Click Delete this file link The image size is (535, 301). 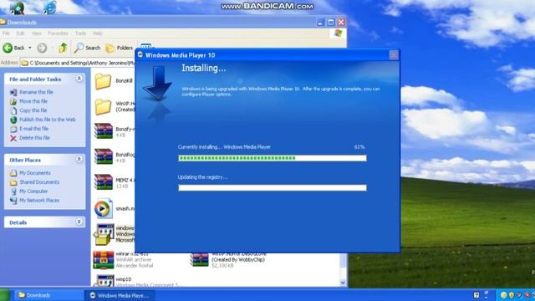click(34, 138)
